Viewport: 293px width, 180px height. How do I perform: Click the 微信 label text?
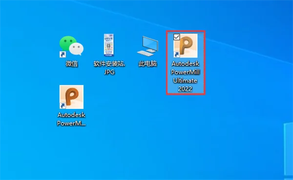click(x=72, y=64)
